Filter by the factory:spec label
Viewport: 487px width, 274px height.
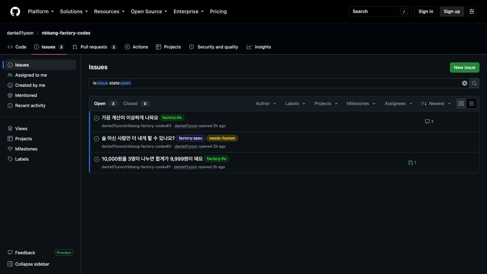point(191,138)
